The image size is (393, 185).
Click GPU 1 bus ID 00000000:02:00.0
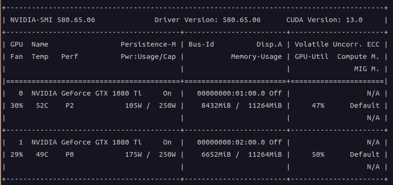click(x=231, y=142)
